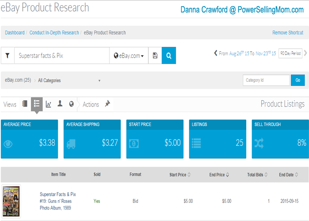Click the Dashboard breadcrumb link
309x221 pixels.
pos(15,33)
